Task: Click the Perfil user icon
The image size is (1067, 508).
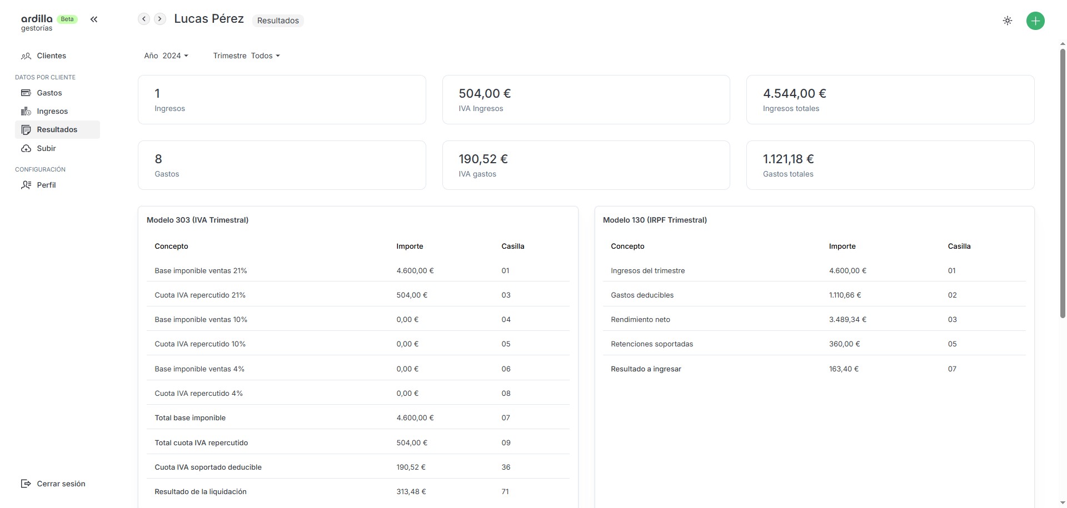Action: [x=26, y=185]
